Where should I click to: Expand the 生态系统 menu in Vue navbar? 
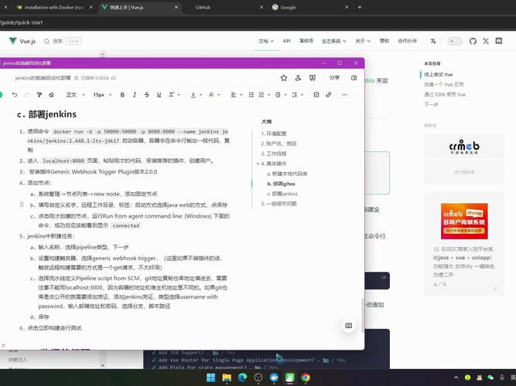333,41
